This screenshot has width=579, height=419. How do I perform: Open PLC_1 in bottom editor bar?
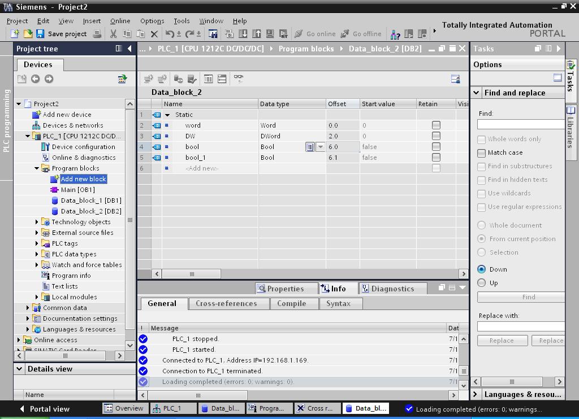[x=172, y=408]
